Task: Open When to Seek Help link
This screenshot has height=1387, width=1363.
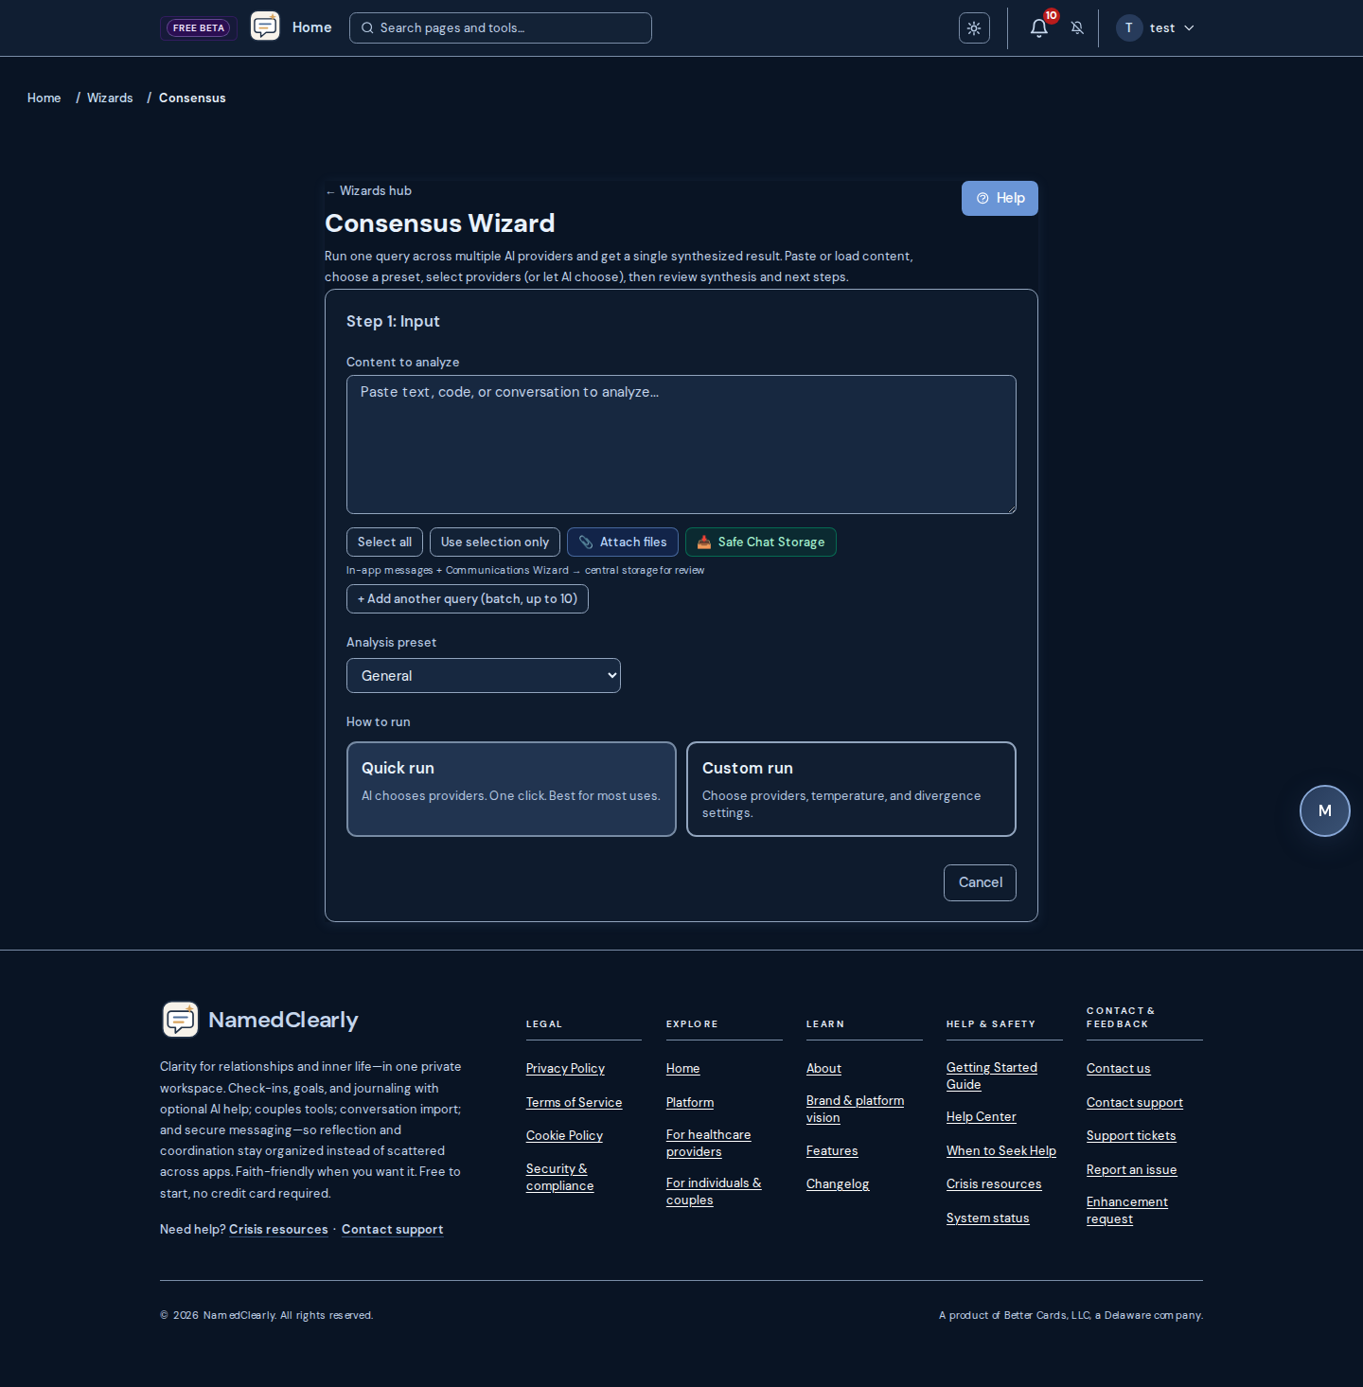Action: click(x=1001, y=1150)
